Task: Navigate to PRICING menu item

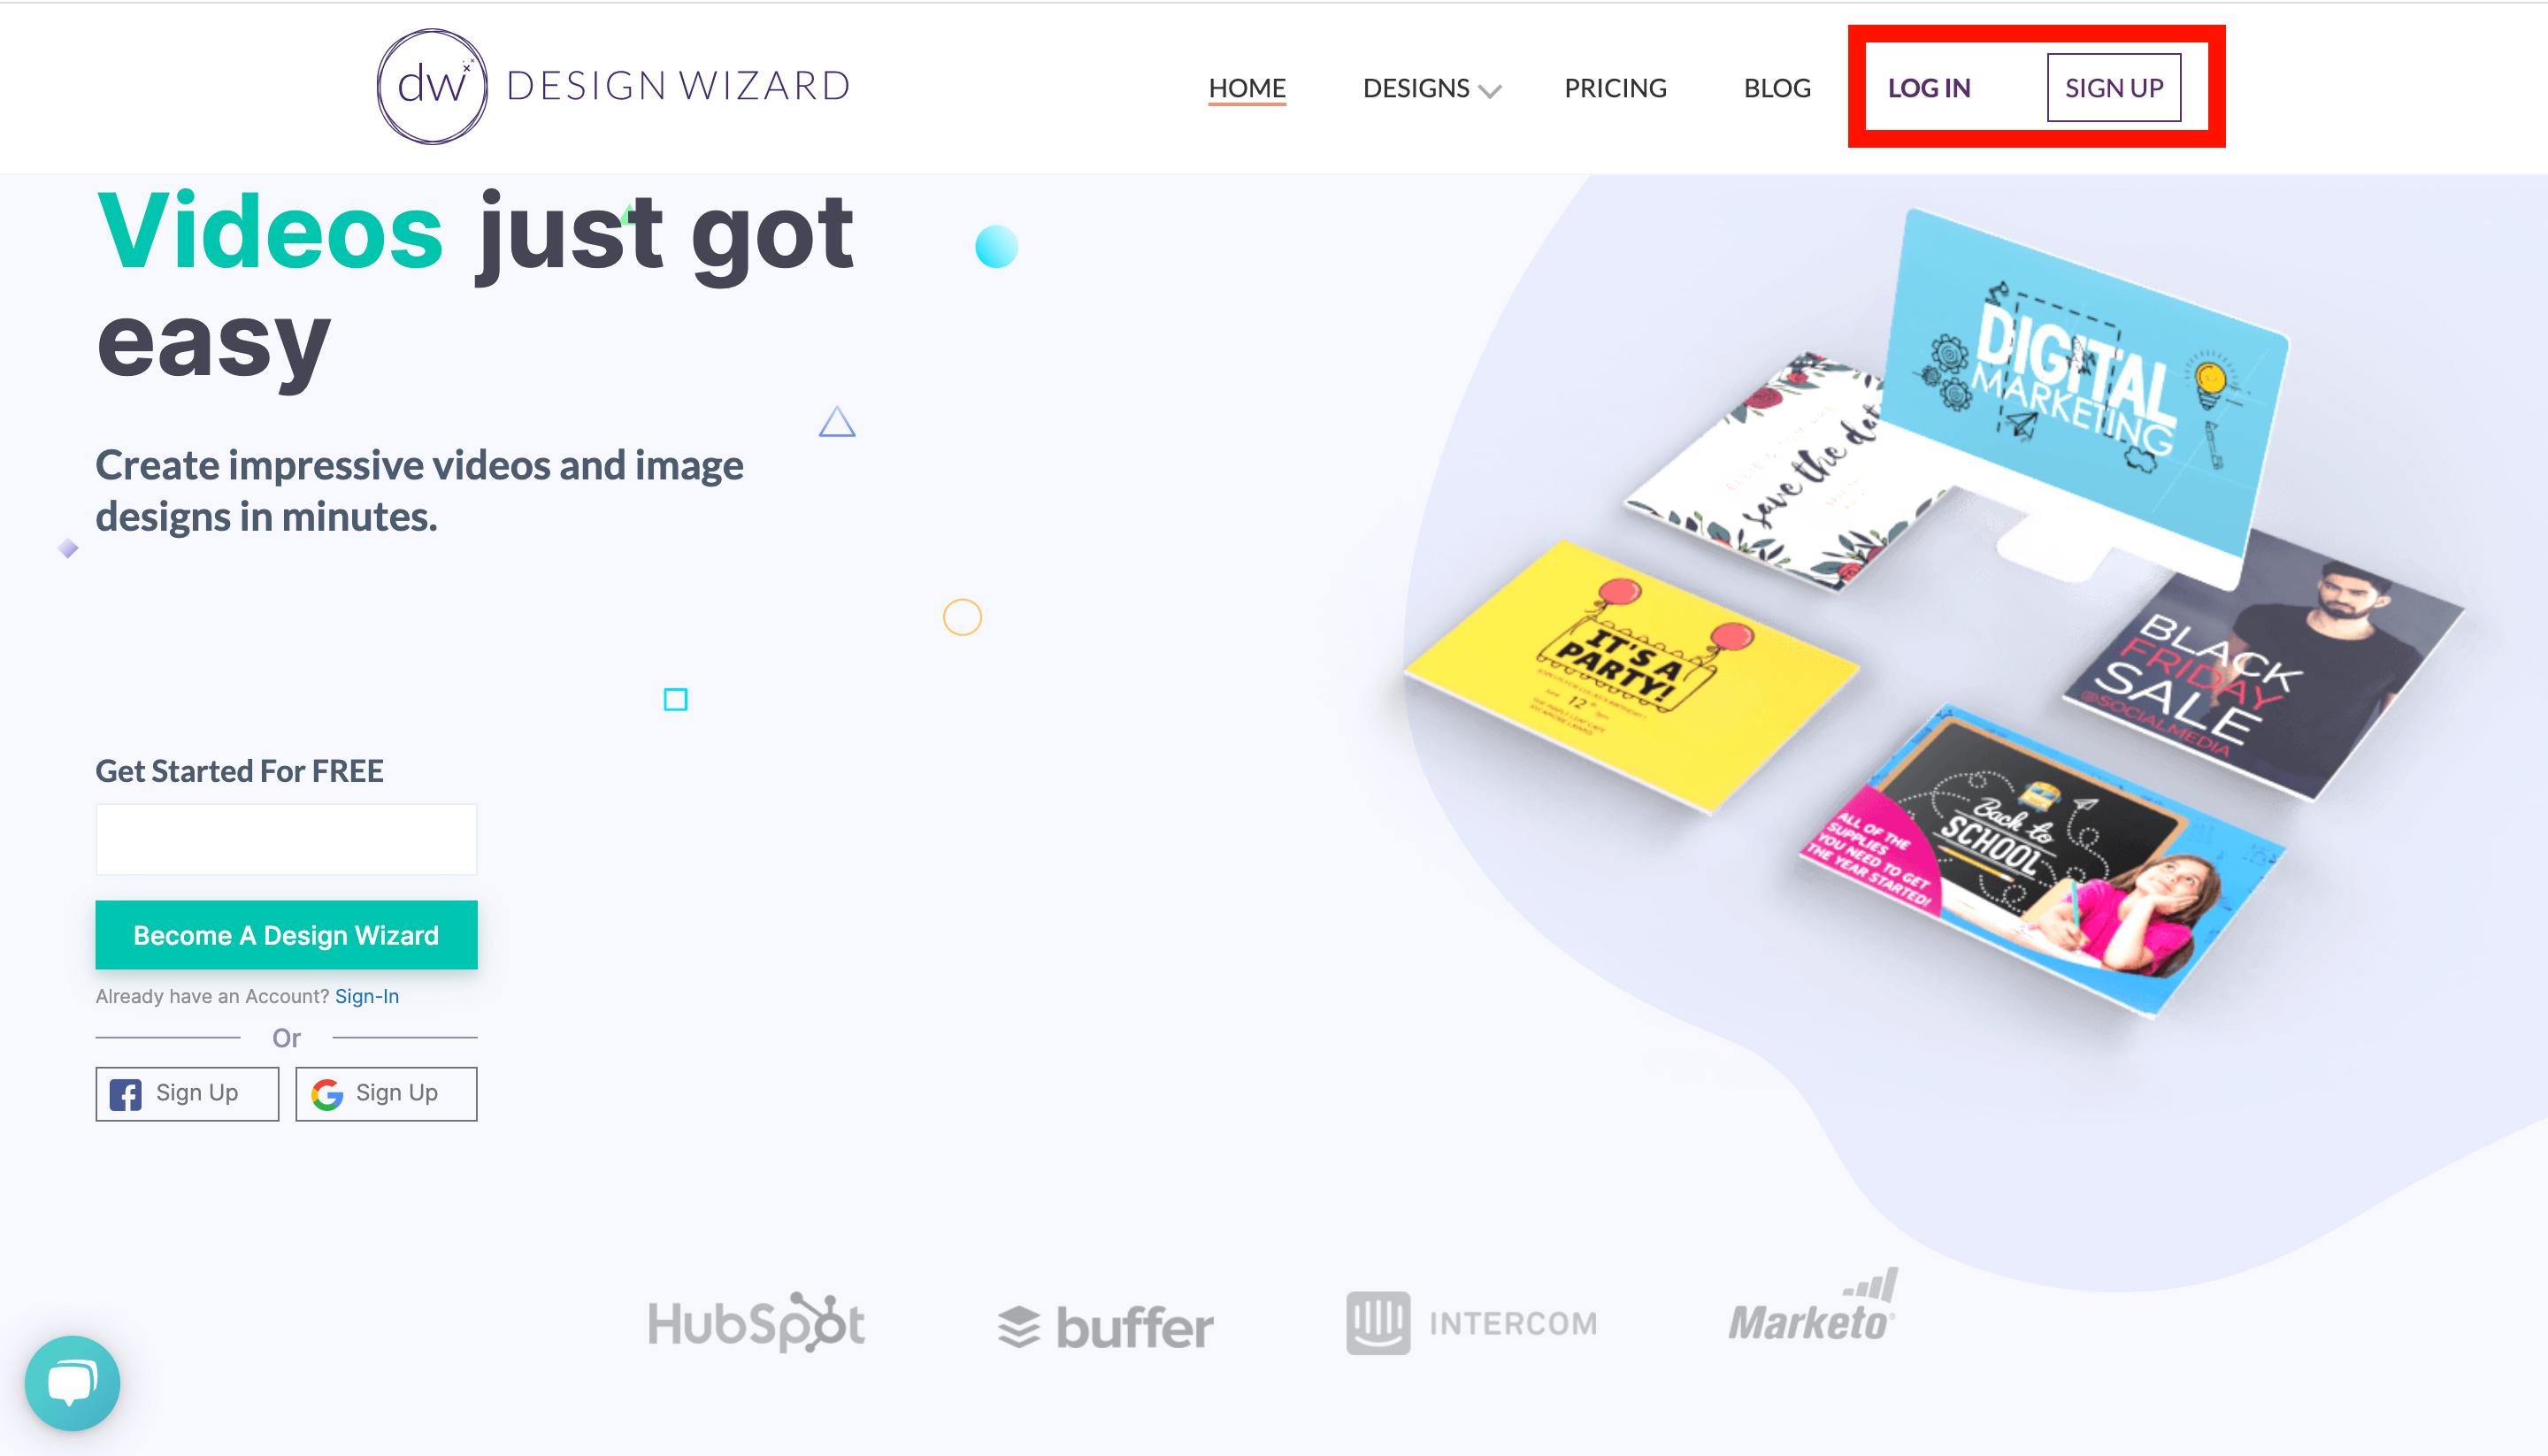Action: coord(1614,86)
